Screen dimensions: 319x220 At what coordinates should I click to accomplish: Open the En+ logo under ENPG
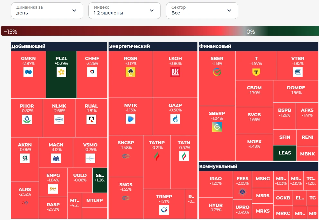tap(53, 189)
